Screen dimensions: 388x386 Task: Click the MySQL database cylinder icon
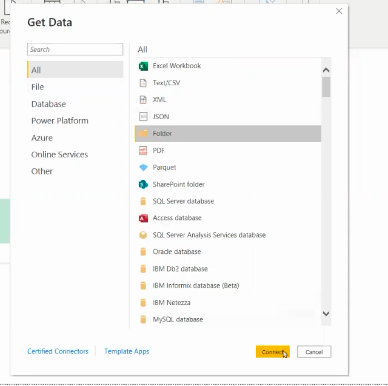[143, 320]
